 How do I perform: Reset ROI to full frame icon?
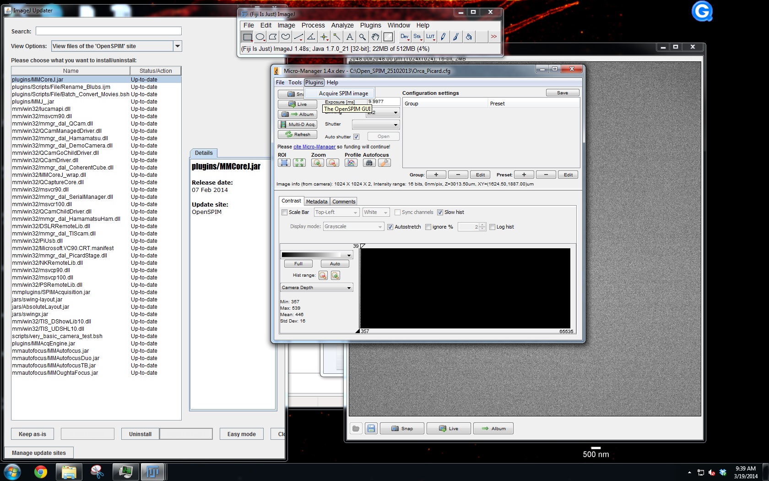pyautogui.click(x=299, y=163)
